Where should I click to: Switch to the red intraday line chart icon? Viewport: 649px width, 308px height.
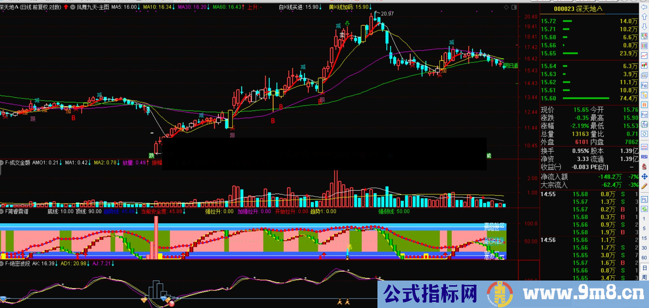click(644, 56)
